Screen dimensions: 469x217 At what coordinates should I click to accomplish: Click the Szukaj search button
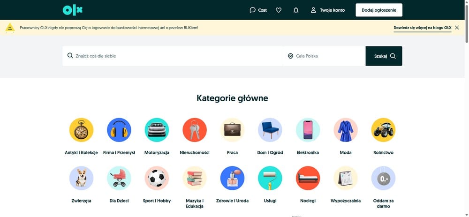(x=384, y=56)
